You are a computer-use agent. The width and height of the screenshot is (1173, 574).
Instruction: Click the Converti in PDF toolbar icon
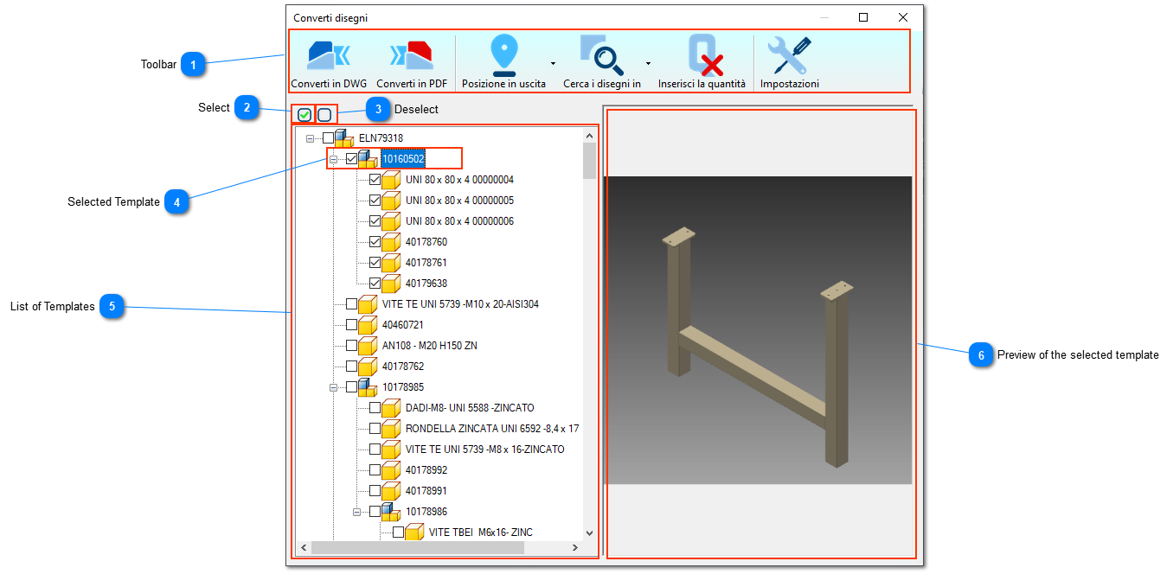[x=412, y=55]
